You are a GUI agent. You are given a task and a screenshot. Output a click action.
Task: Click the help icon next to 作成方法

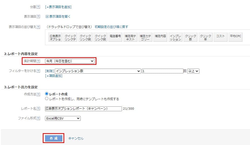[x=38, y=94]
